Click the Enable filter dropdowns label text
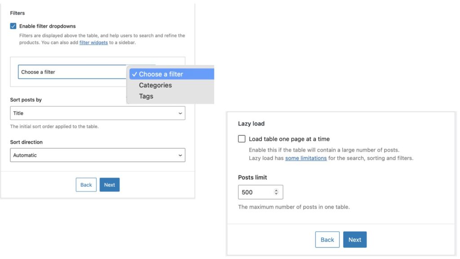The height and width of the screenshot is (259, 460). (x=47, y=26)
